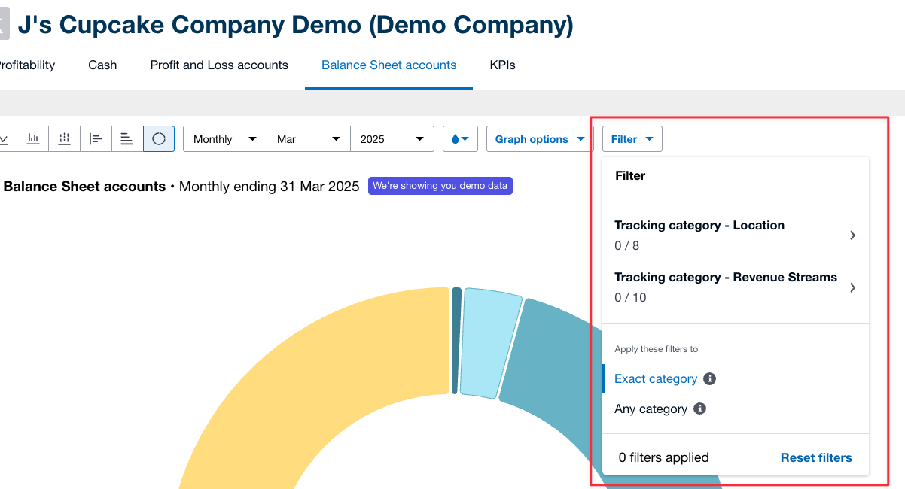The height and width of the screenshot is (489, 905).
Task: Click the info icon next to Exact category
Action: 708,378
